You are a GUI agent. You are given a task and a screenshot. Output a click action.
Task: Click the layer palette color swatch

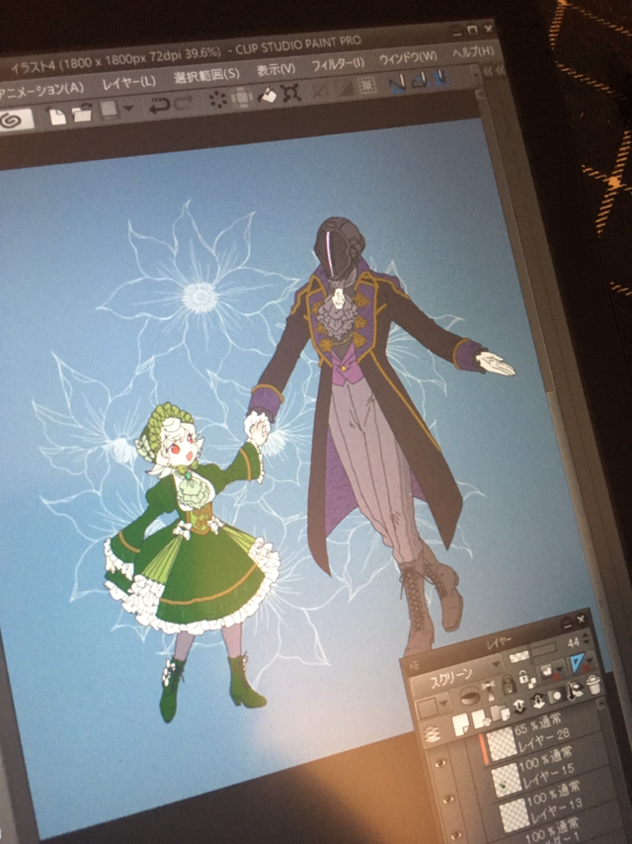point(427,708)
